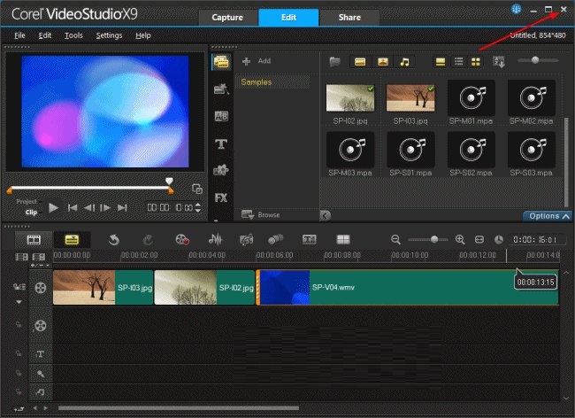The width and height of the screenshot is (575, 418).
Task: Open the Filter library FX icon
Action: coord(221,198)
